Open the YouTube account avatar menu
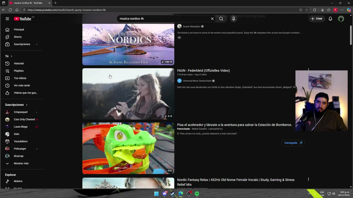Screen dimensions: 353x198 point(341,19)
